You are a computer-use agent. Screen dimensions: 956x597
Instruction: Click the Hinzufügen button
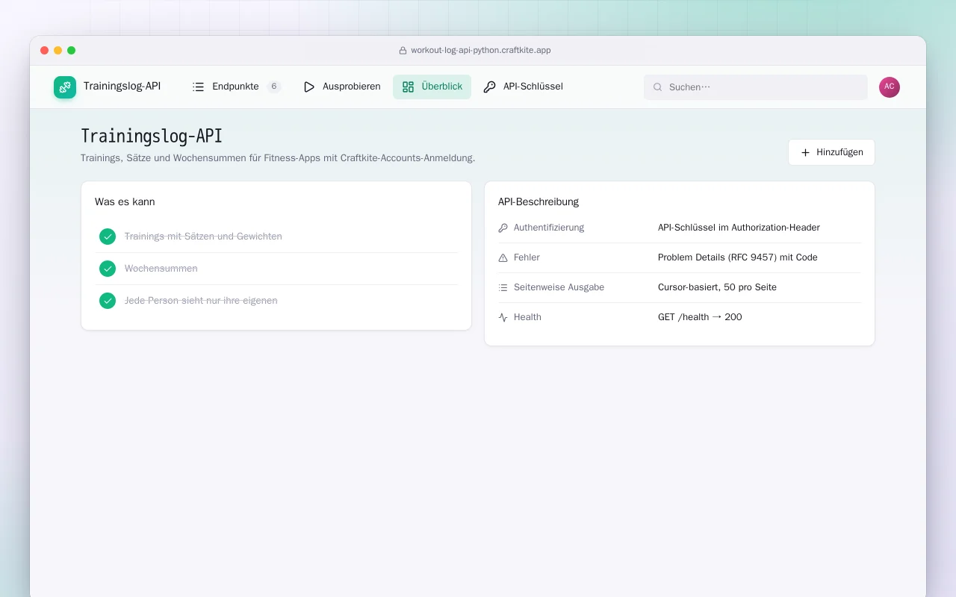point(831,152)
